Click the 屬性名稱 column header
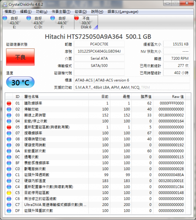196x220 pixels. point(55,96)
